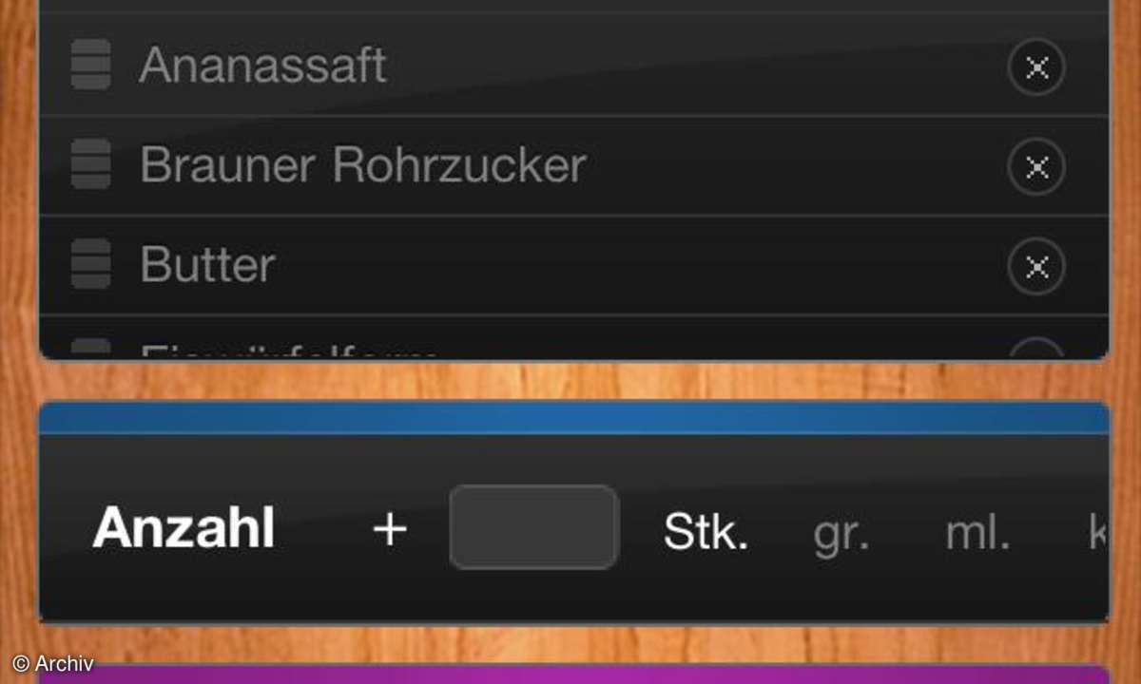The width and height of the screenshot is (1141, 684).
Task: Click into the quantity input box
Action: point(534,527)
